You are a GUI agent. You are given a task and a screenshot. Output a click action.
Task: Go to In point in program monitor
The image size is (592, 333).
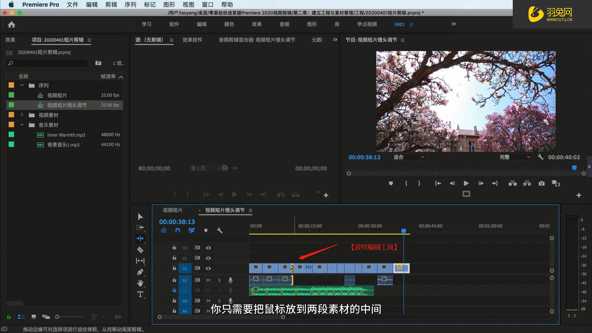[438, 183]
